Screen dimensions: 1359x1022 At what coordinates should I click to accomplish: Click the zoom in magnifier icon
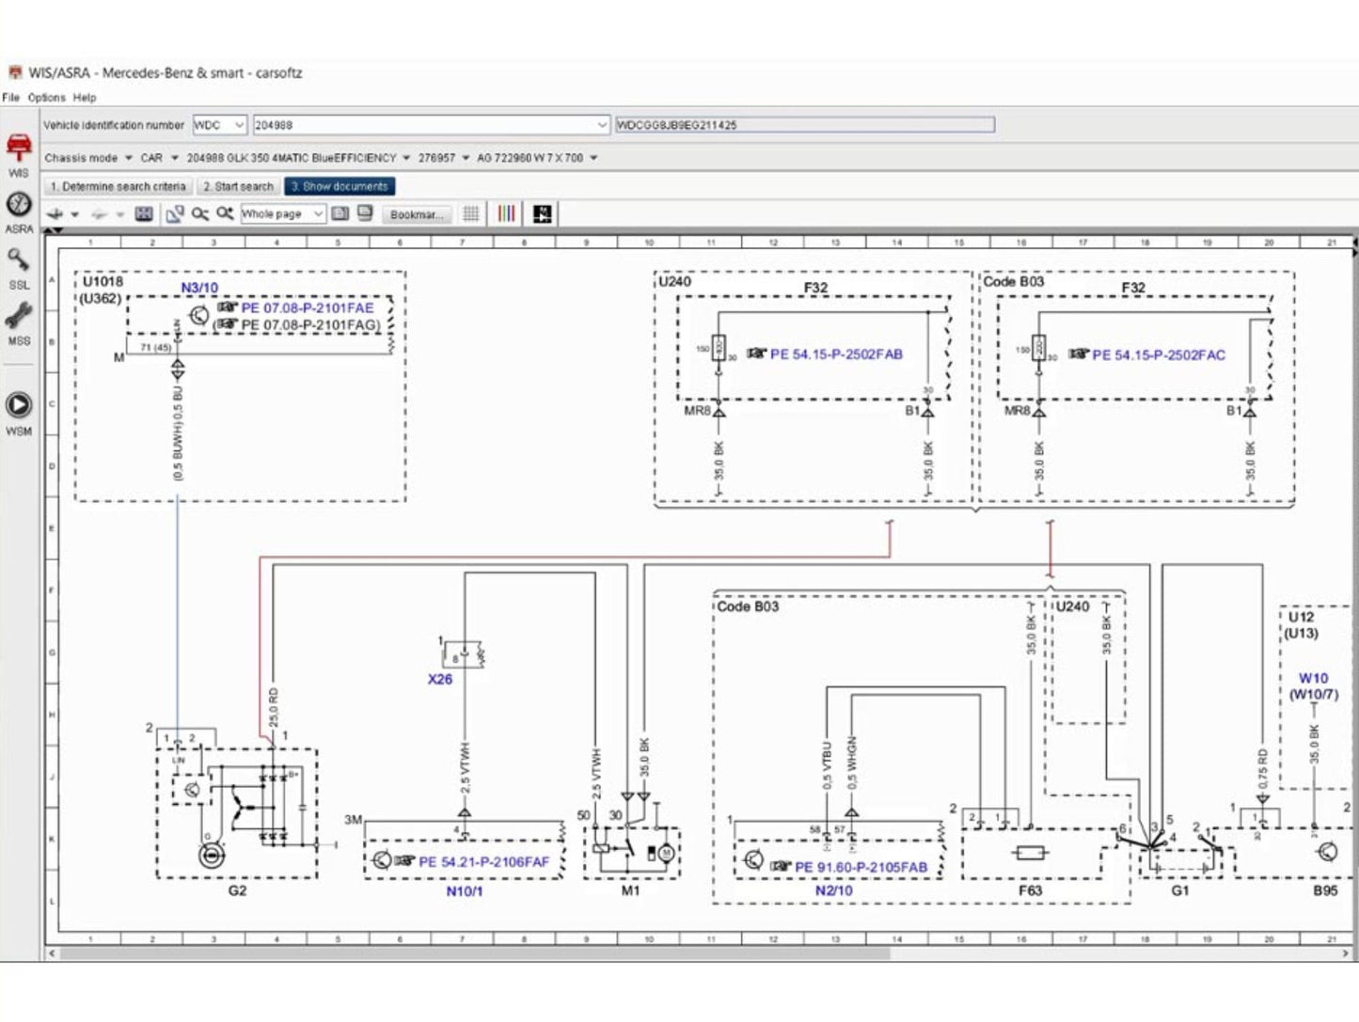coord(225,214)
